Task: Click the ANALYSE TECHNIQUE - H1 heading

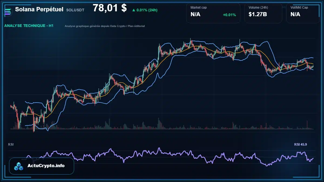Action: 29,26
